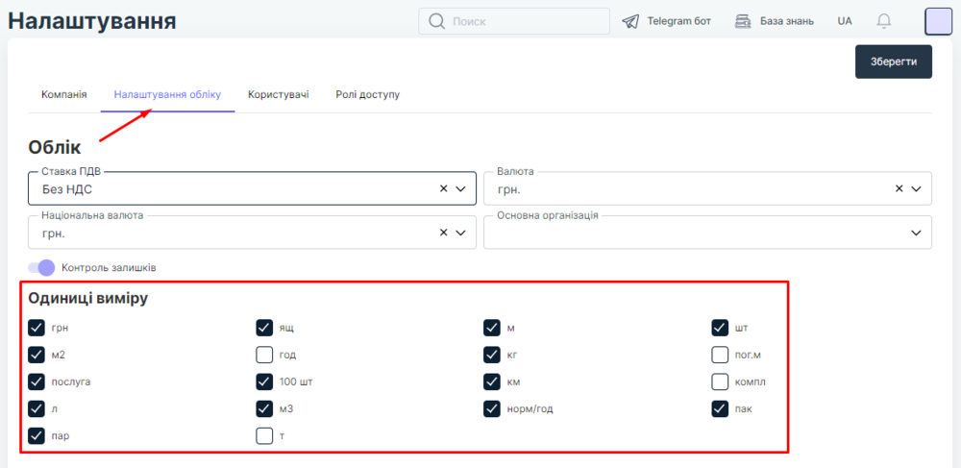Clear the Валюта field with X icon
The width and height of the screenshot is (961, 468).
coord(899,188)
